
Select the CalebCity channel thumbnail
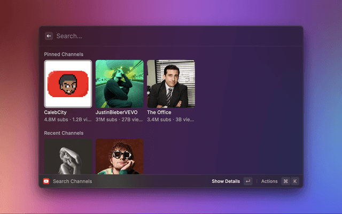click(x=68, y=83)
